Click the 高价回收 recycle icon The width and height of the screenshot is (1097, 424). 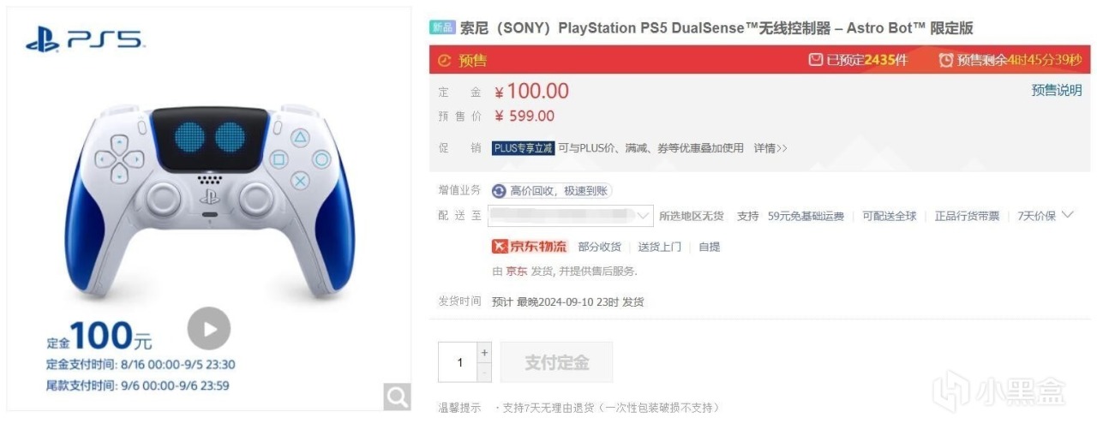click(499, 191)
